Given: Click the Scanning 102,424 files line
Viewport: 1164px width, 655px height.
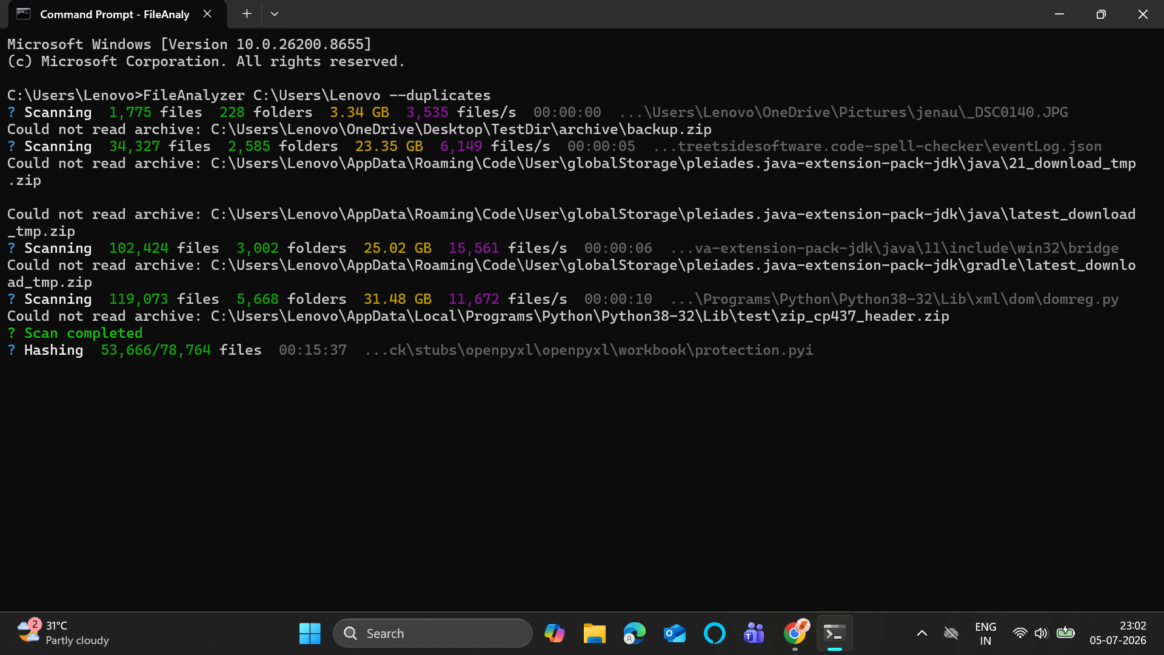Looking at the screenshot, I should (563, 248).
